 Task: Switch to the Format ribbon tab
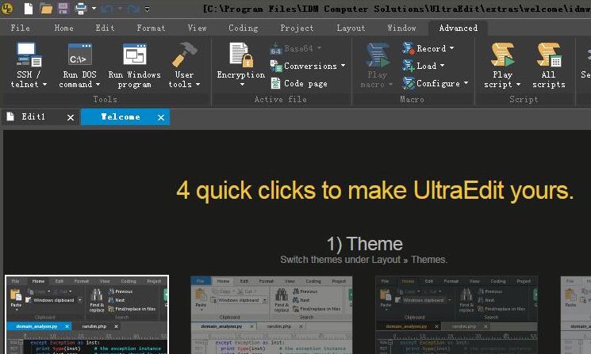pyautogui.click(x=151, y=28)
